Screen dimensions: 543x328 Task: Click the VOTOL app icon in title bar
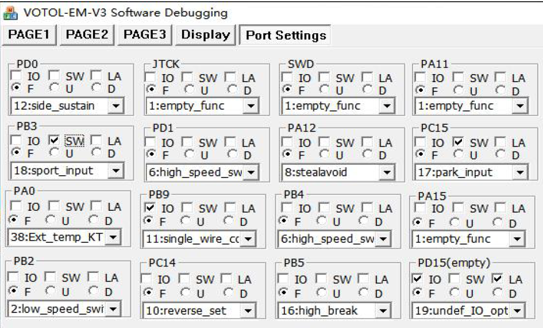tap(10, 12)
